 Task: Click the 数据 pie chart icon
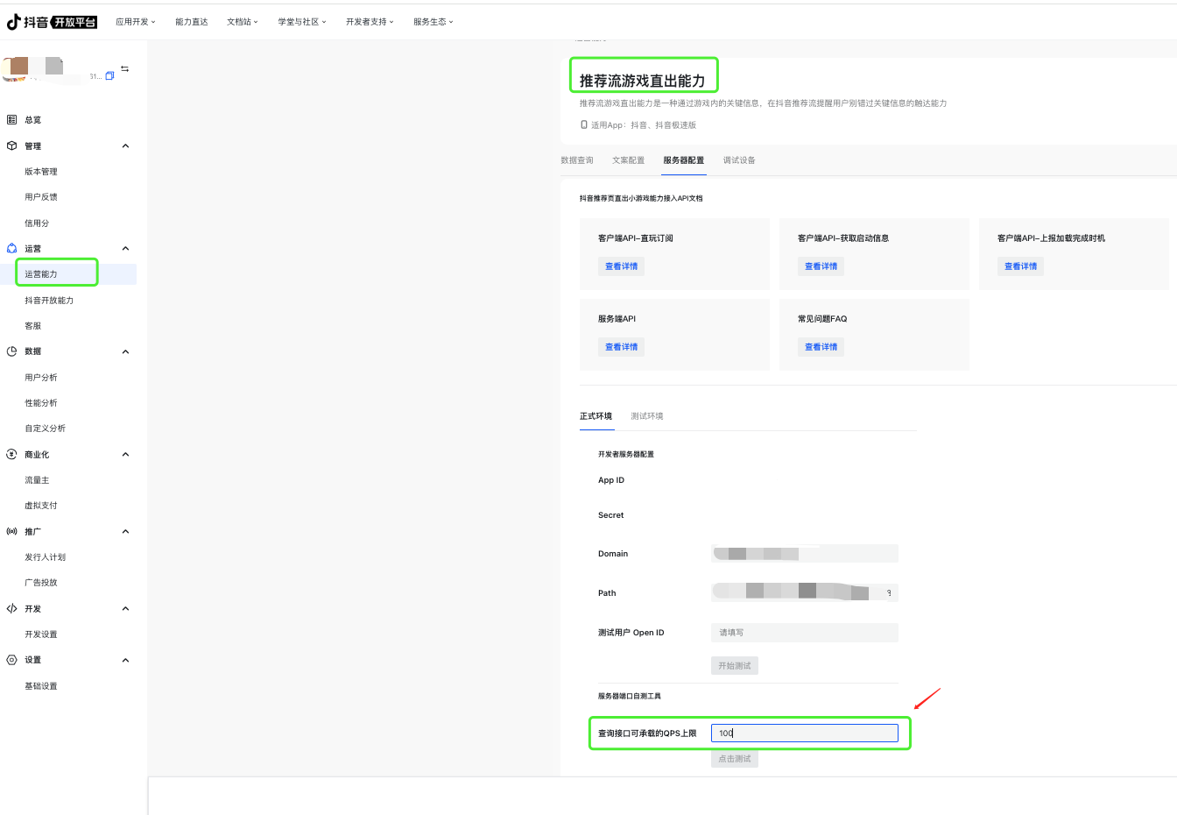coord(11,351)
